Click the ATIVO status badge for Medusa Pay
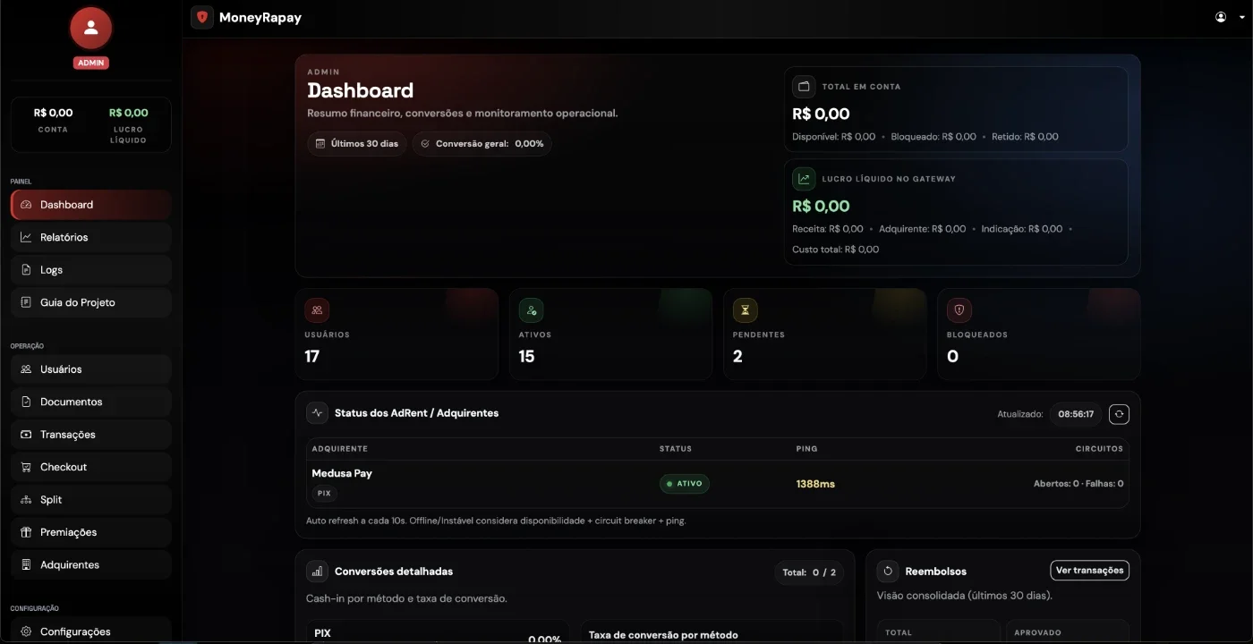1253x644 pixels. 685,484
